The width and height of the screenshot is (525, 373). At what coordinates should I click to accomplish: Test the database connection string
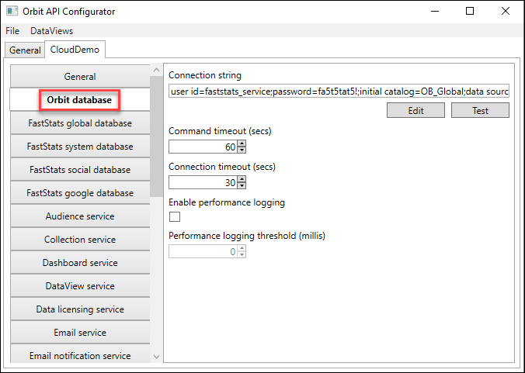coord(480,110)
